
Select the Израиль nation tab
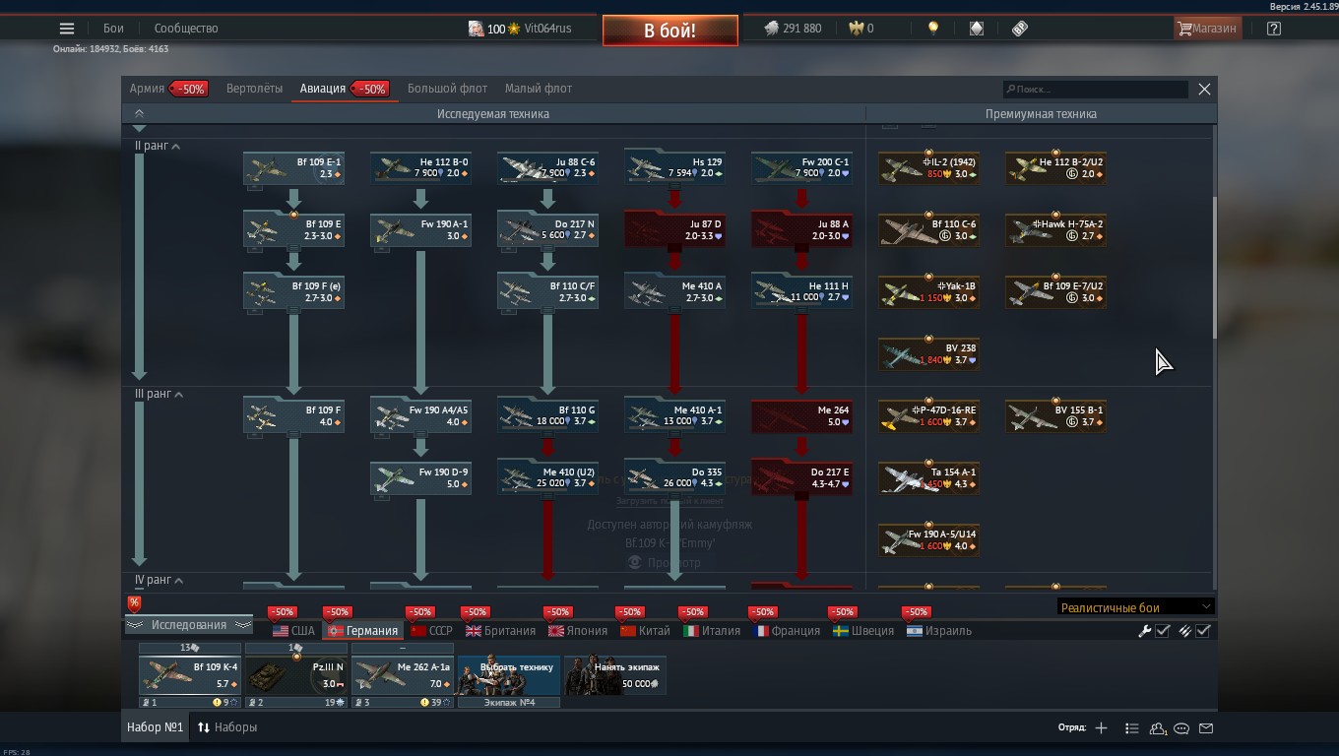pyautogui.click(x=939, y=631)
